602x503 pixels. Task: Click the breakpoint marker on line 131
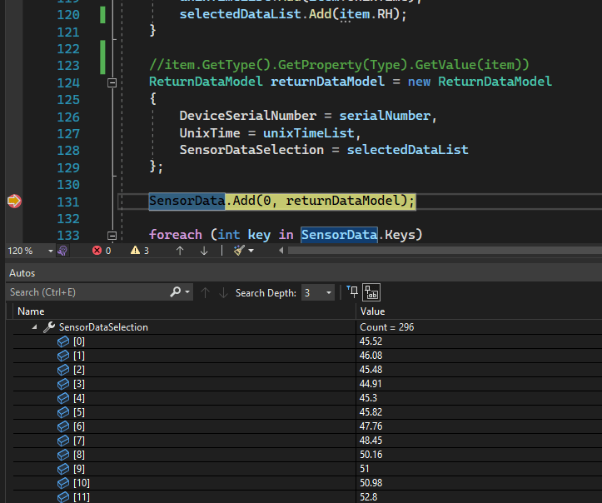point(14,201)
